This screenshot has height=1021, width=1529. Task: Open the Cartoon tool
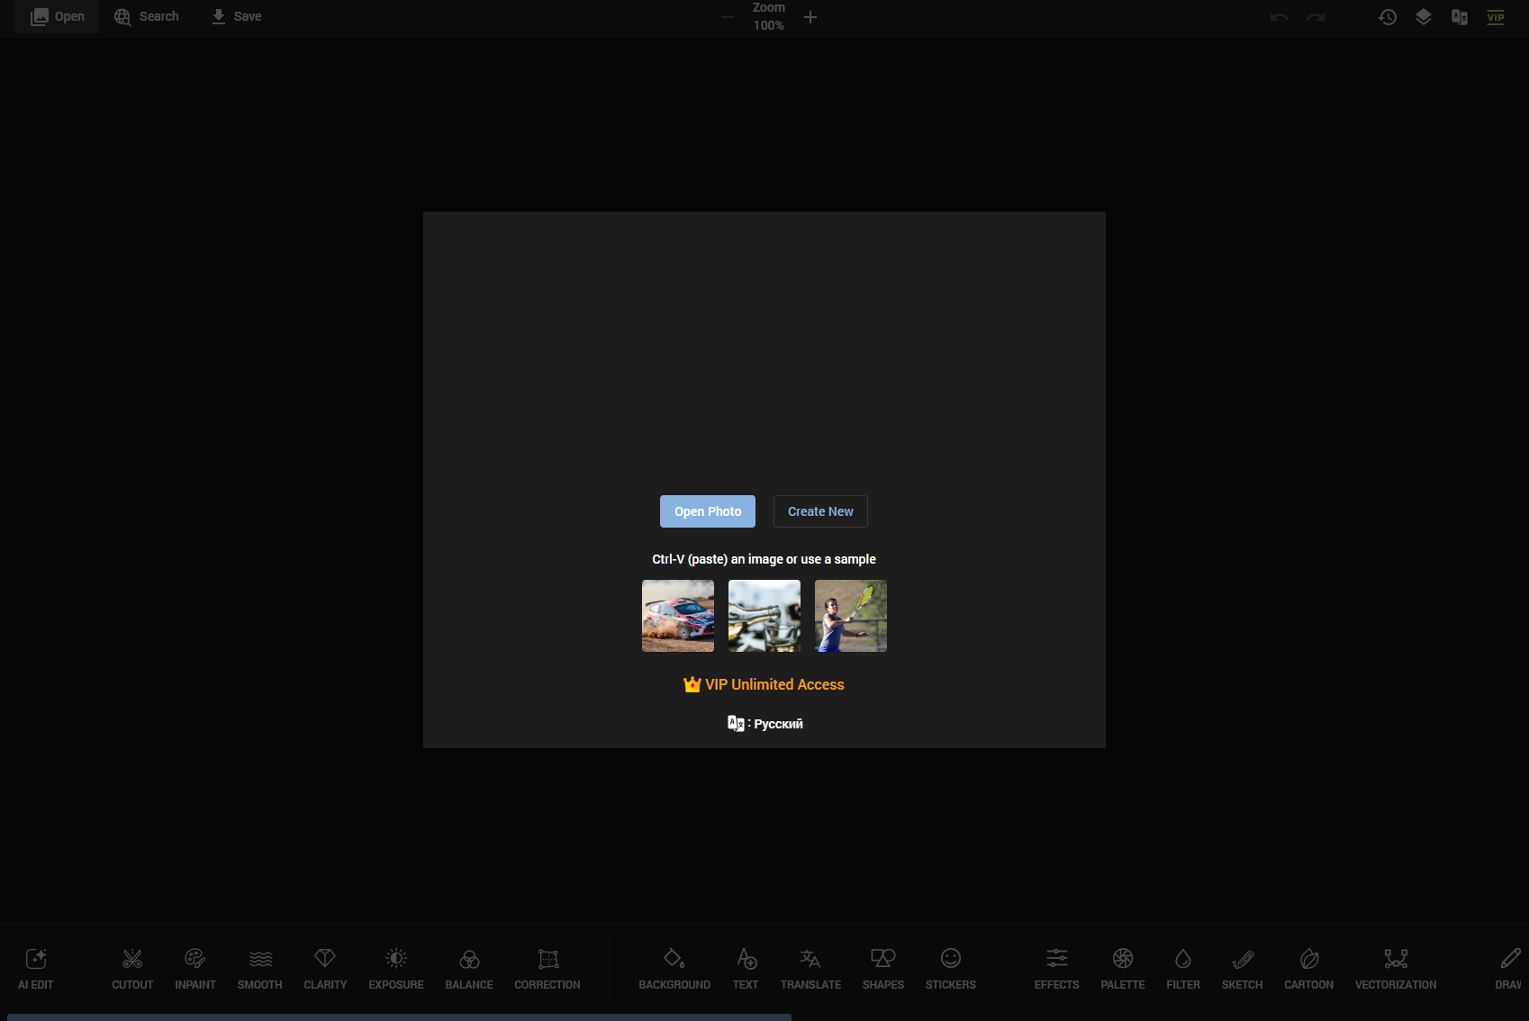click(x=1309, y=969)
